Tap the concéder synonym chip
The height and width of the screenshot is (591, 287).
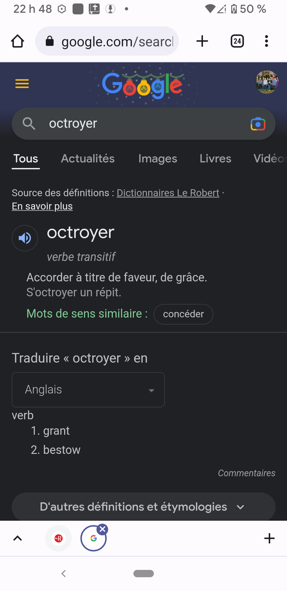[183, 314]
